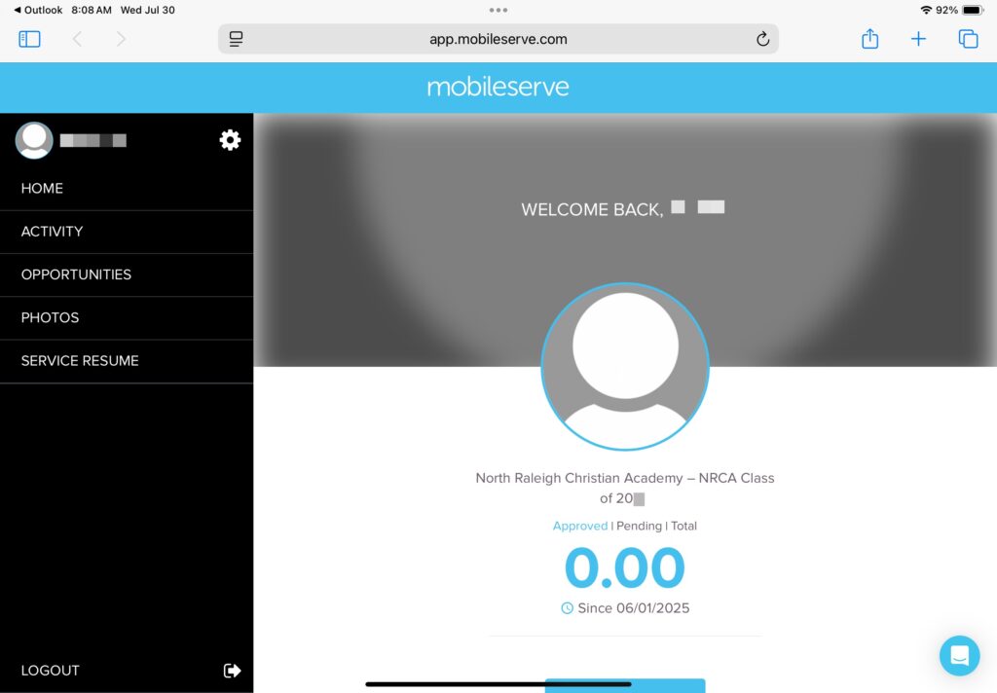The image size is (997, 693).
Task: Toggle Safari sidebar panel icon
Action: pos(29,39)
